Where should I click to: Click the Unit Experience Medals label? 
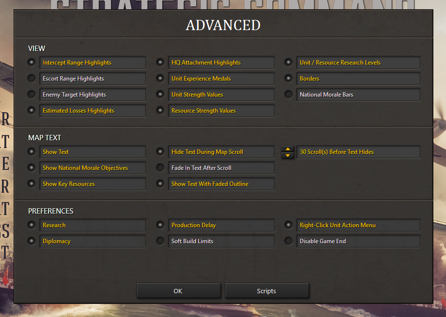pyautogui.click(x=221, y=79)
